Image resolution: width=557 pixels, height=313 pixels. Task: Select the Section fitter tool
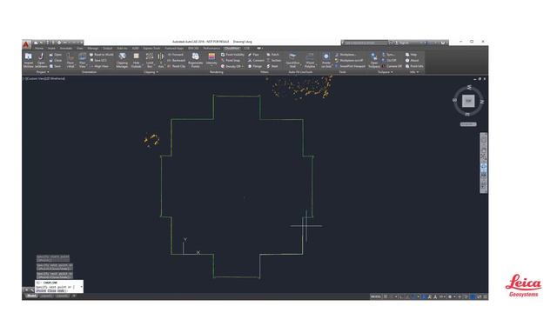[274, 60]
